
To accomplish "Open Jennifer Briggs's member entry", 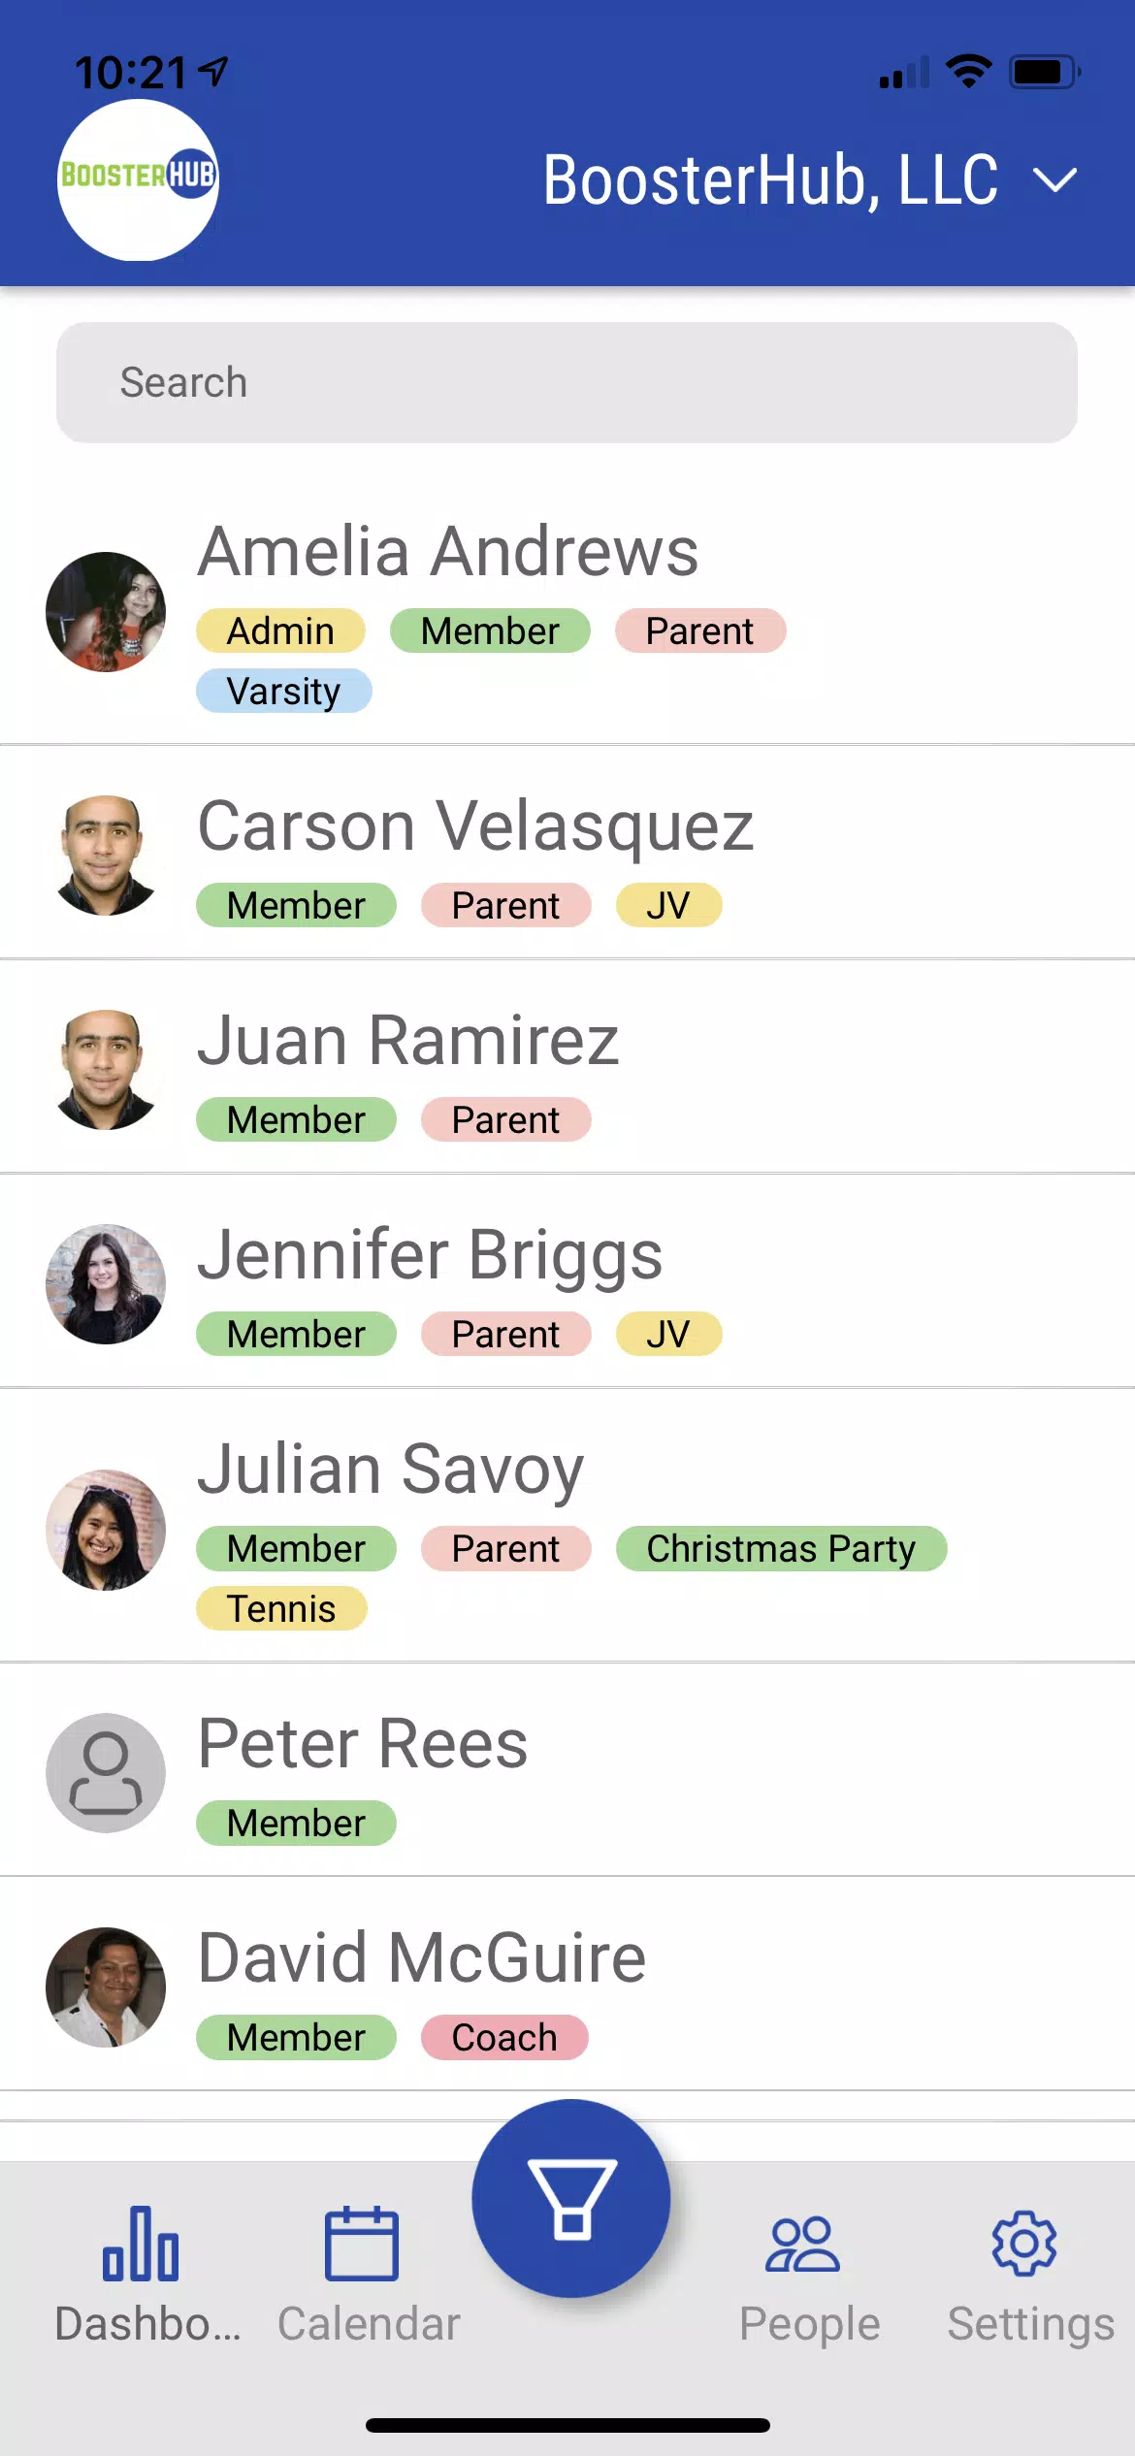I will point(430,1255).
